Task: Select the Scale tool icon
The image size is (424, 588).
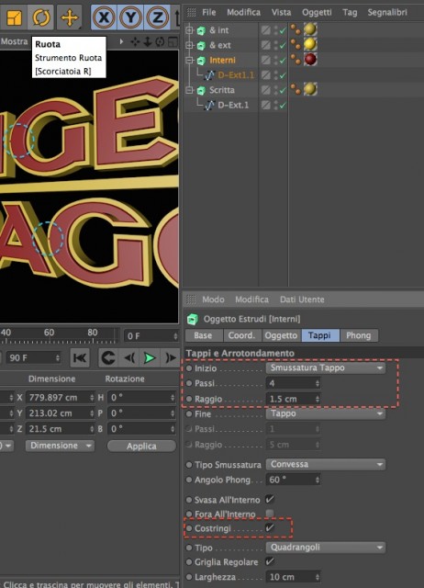Action: 15,17
